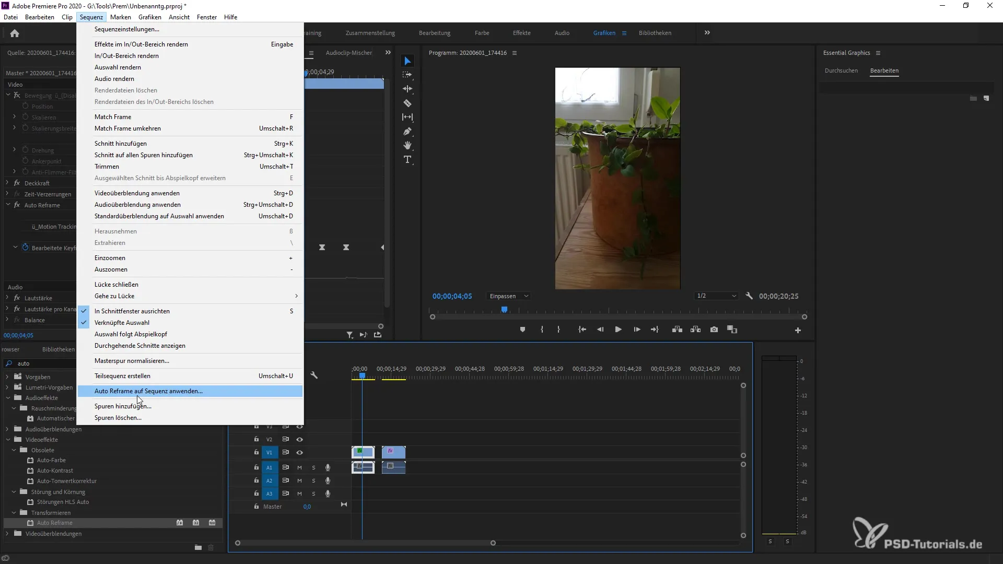This screenshot has width=1003, height=564.
Task: Expand the Lumetri-Vorgaben folder
Action: (7, 387)
